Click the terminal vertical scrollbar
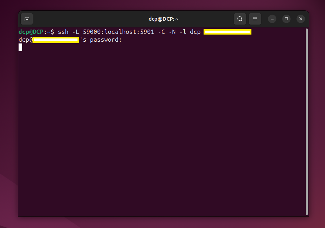The image size is (325, 228). [x=306, y=121]
